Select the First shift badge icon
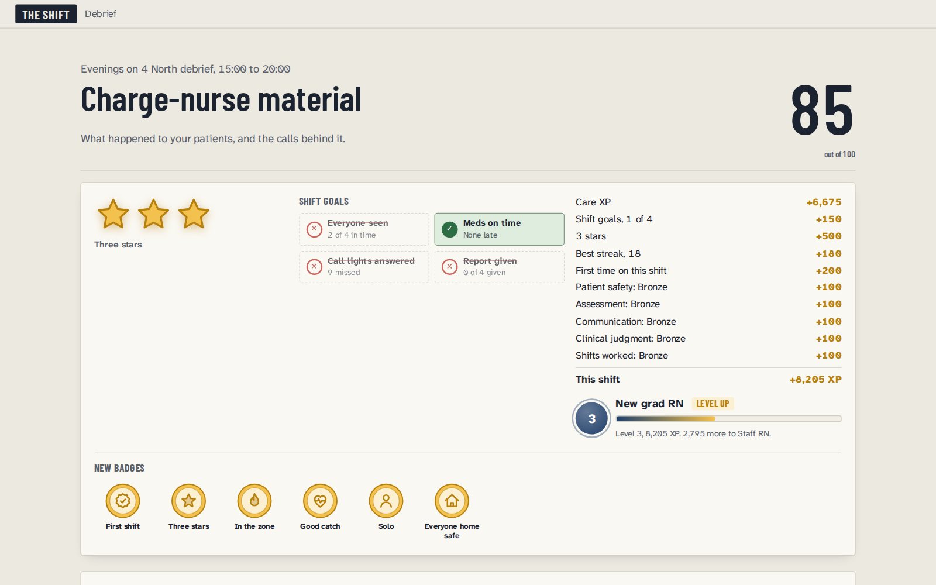Screen dimensions: 936x585 123,501
